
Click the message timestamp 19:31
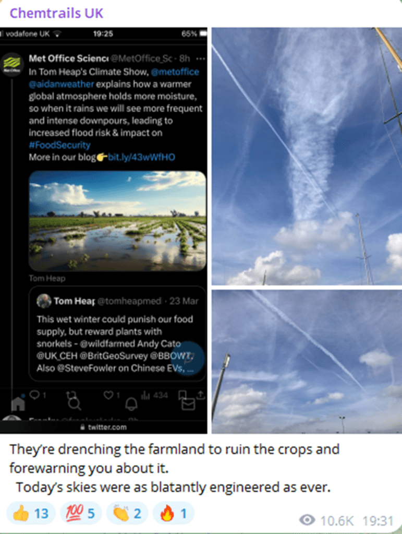tap(378, 521)
